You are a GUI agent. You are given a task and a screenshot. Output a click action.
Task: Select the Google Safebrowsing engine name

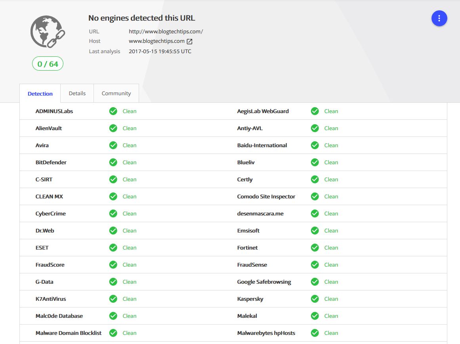[264, 282]
